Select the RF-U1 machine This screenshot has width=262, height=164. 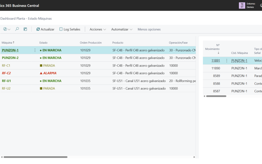coord(6,81)
